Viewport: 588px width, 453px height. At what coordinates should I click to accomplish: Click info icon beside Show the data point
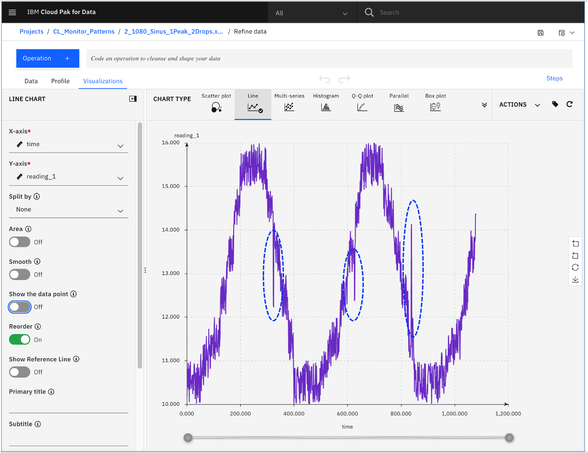(x=73, y=294)
